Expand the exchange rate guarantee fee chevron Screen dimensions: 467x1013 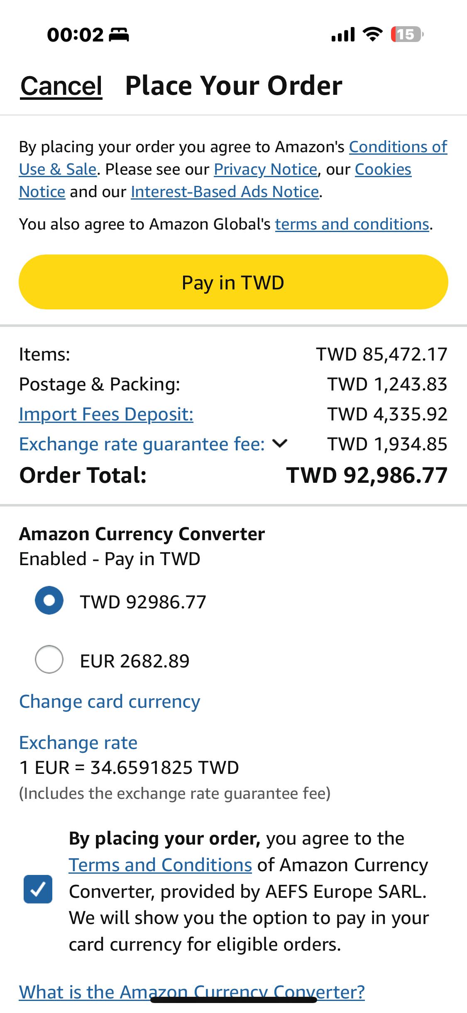pyautogui.click(x=280, y=444)
